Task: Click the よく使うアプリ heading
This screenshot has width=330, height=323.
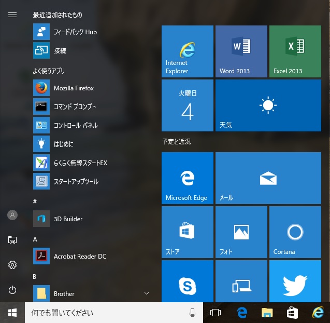Action: pyautogui.click(x=49, y=71)
